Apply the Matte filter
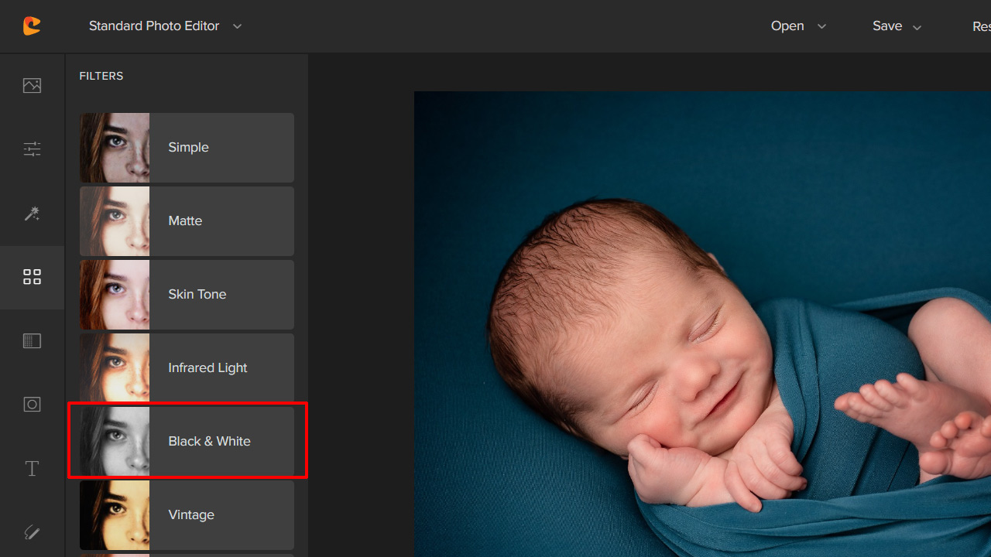The width and height of the screenshot is (991, 557). coord(187,221)
